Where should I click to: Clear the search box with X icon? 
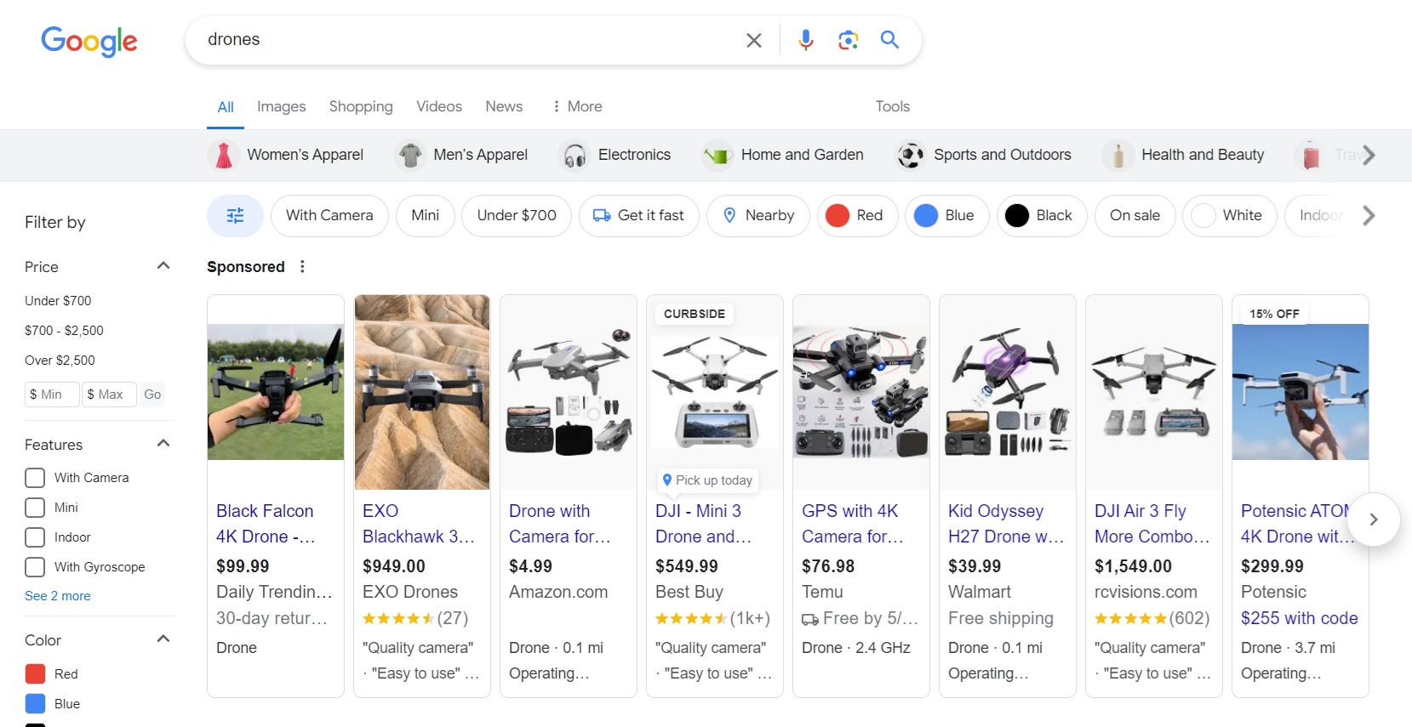pyautogui.click(x=754, y=40)
